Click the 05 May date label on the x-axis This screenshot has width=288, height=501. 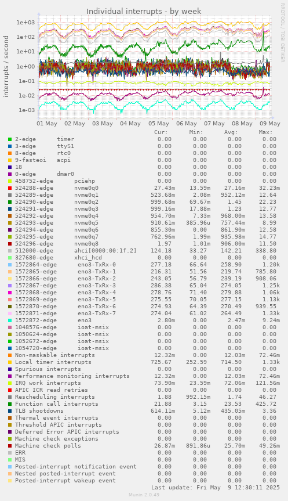pyautogui.click(x=159, y=124)
